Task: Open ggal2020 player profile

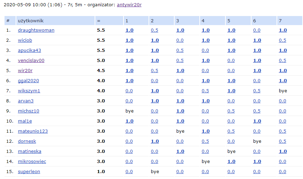Action: click(x=29, y=81)
